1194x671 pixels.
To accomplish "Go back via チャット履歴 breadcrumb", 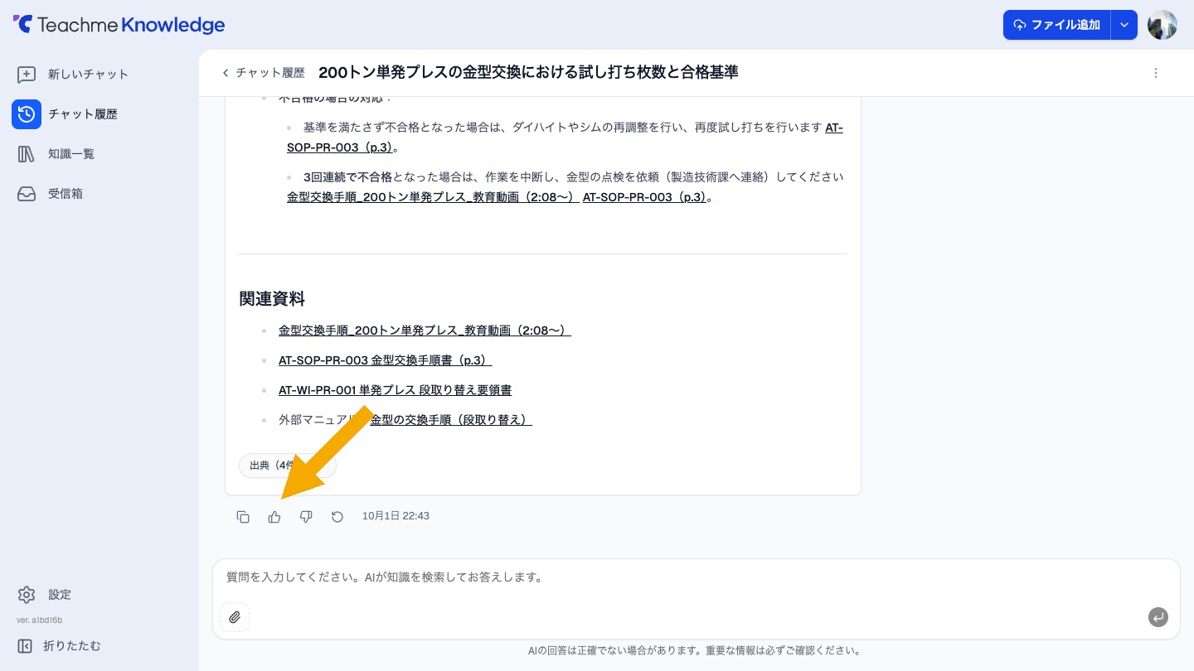I will [263, 73].
